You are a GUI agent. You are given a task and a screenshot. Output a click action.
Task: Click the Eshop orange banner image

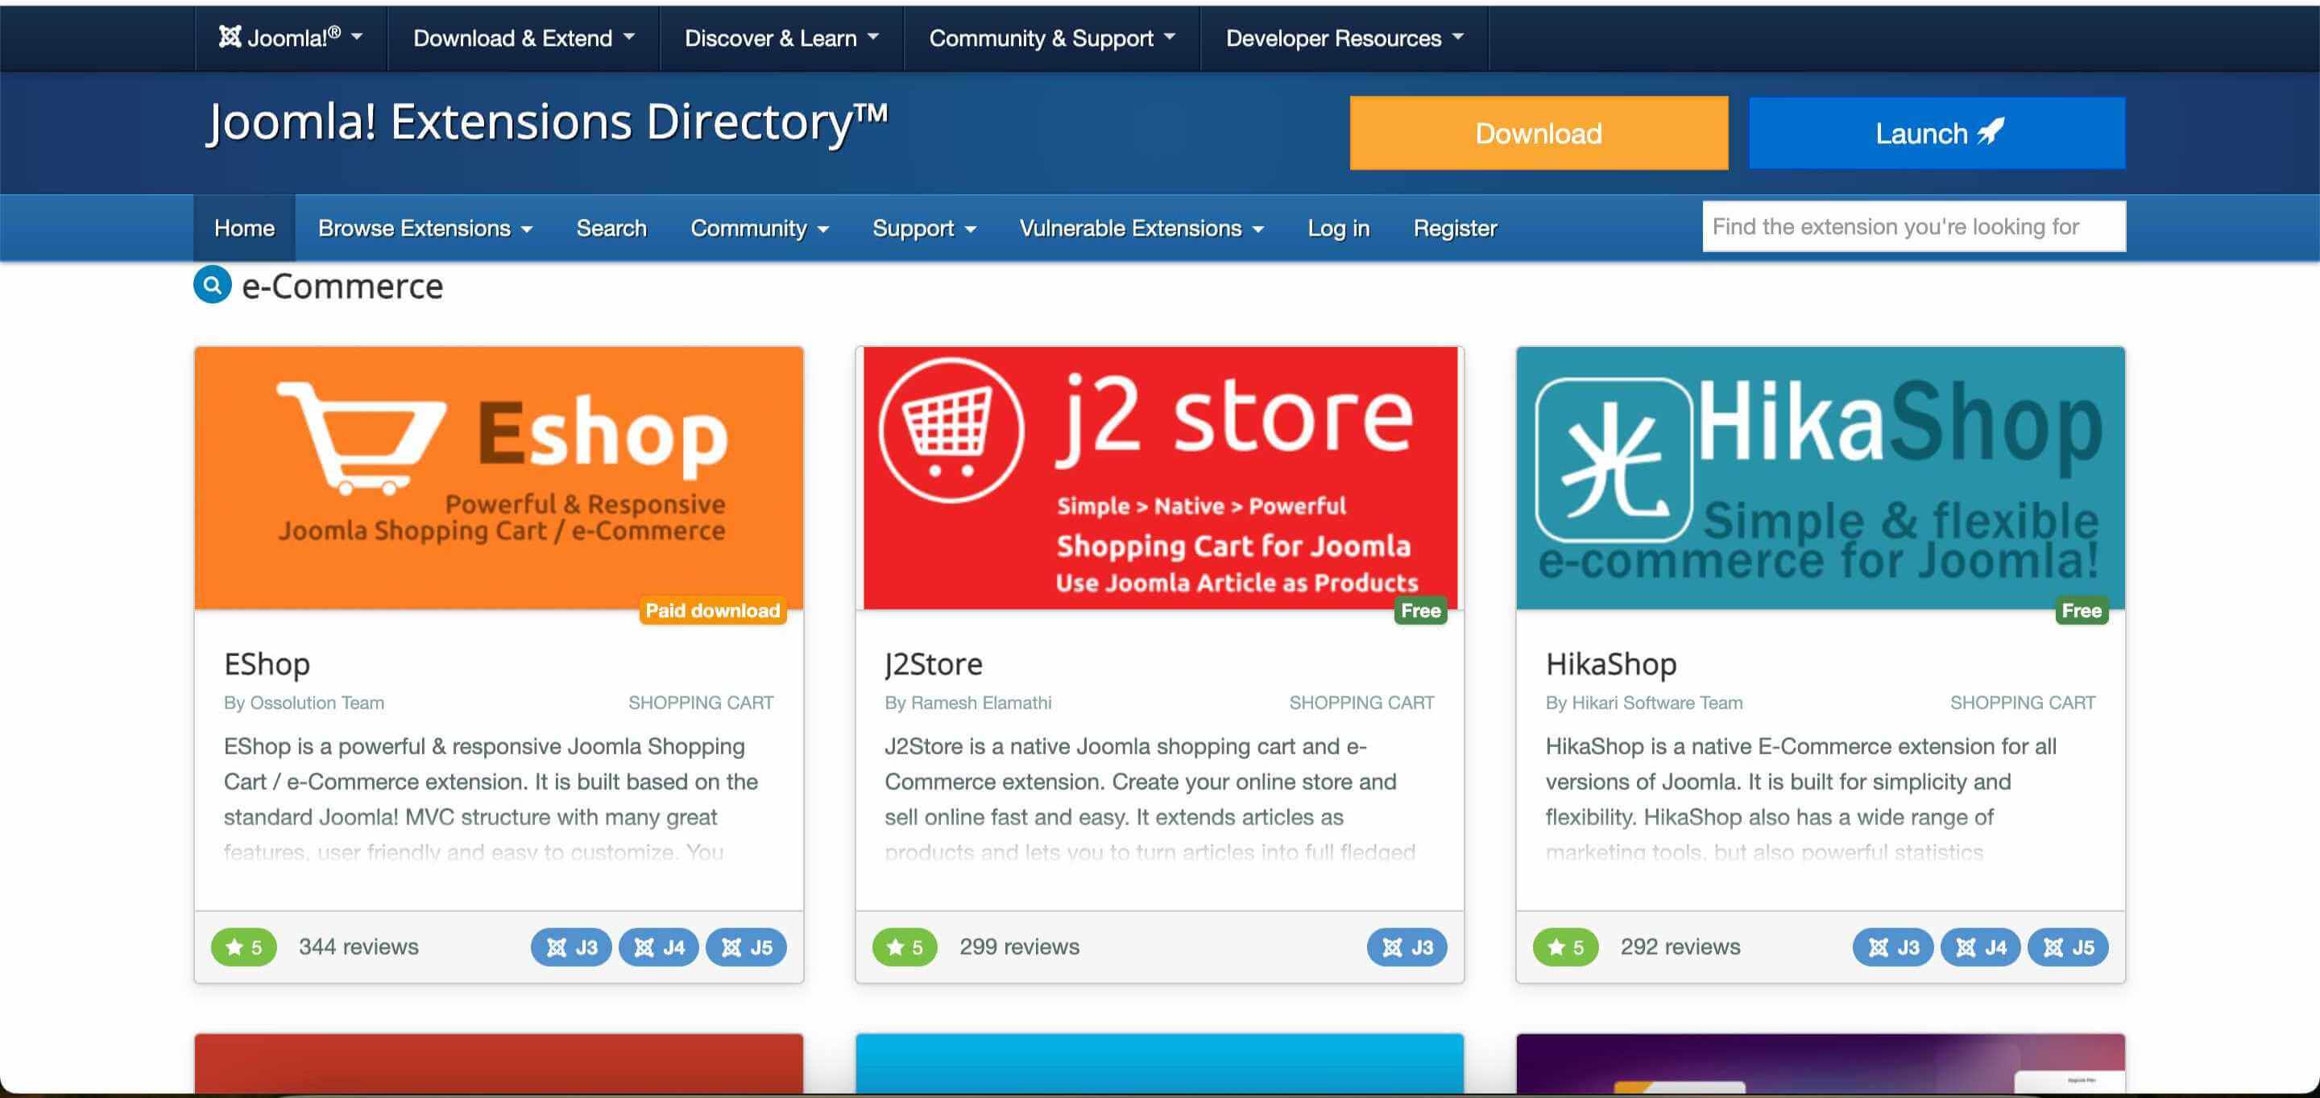[x=499, y=478]
